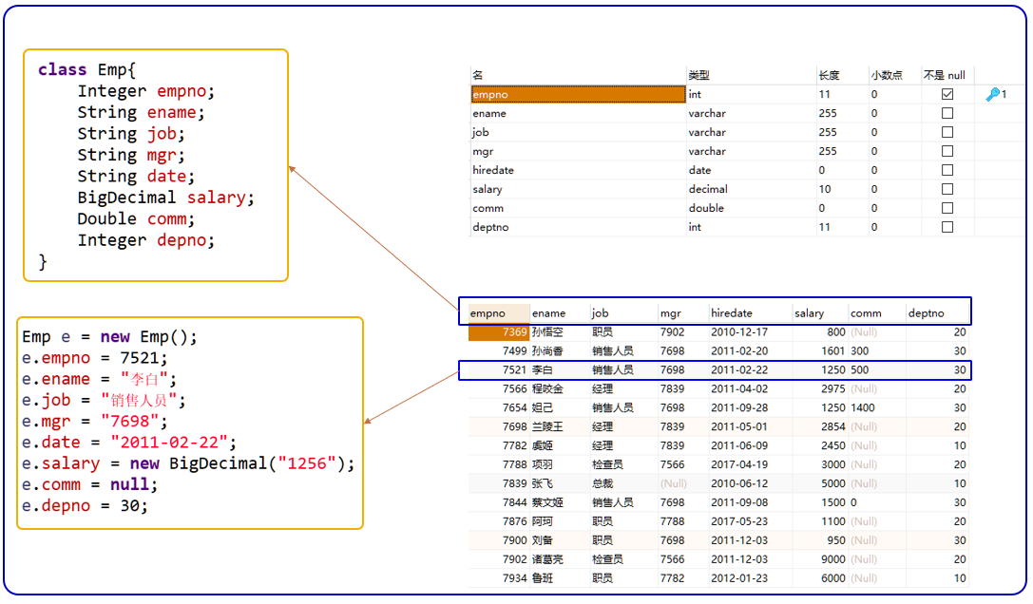Click the length value 255 for mgr
Image resolution: width=1033 pixels, height=604 pixels.
tap(828, 151)
